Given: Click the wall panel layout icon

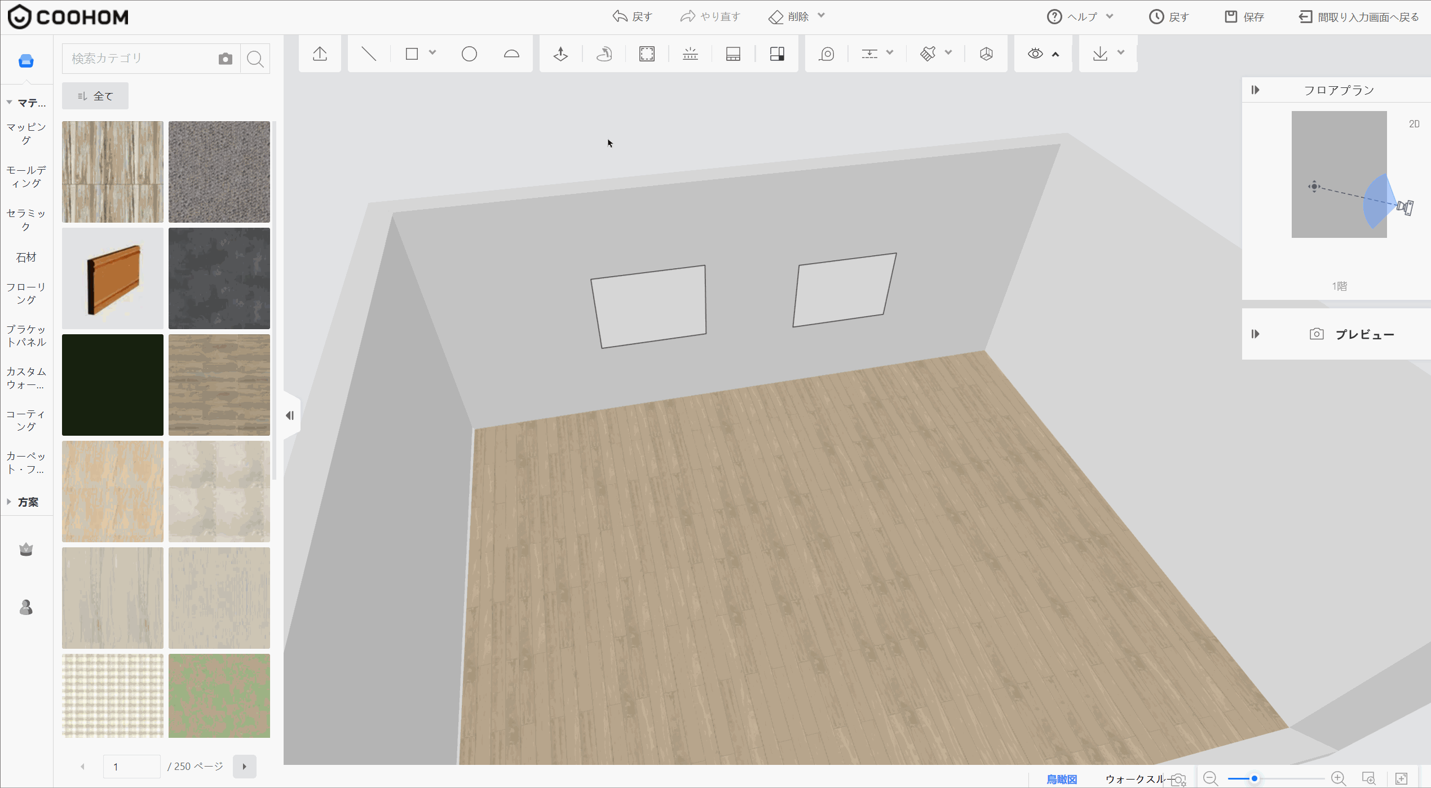Looking at the screenshot, I should coord(733,54).
